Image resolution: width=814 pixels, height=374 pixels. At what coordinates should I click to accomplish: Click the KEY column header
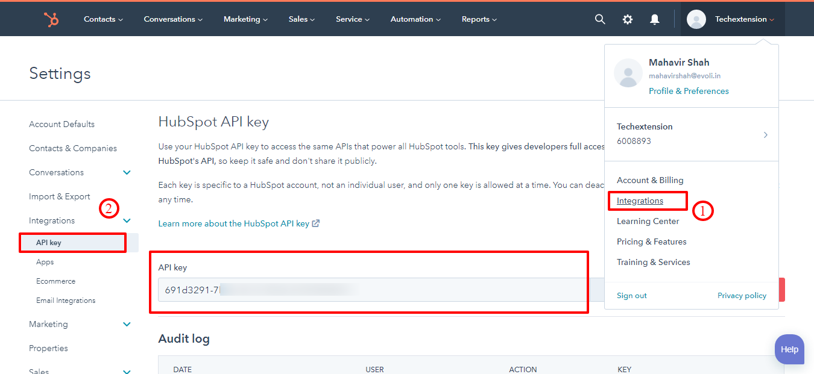click(624, 369)
